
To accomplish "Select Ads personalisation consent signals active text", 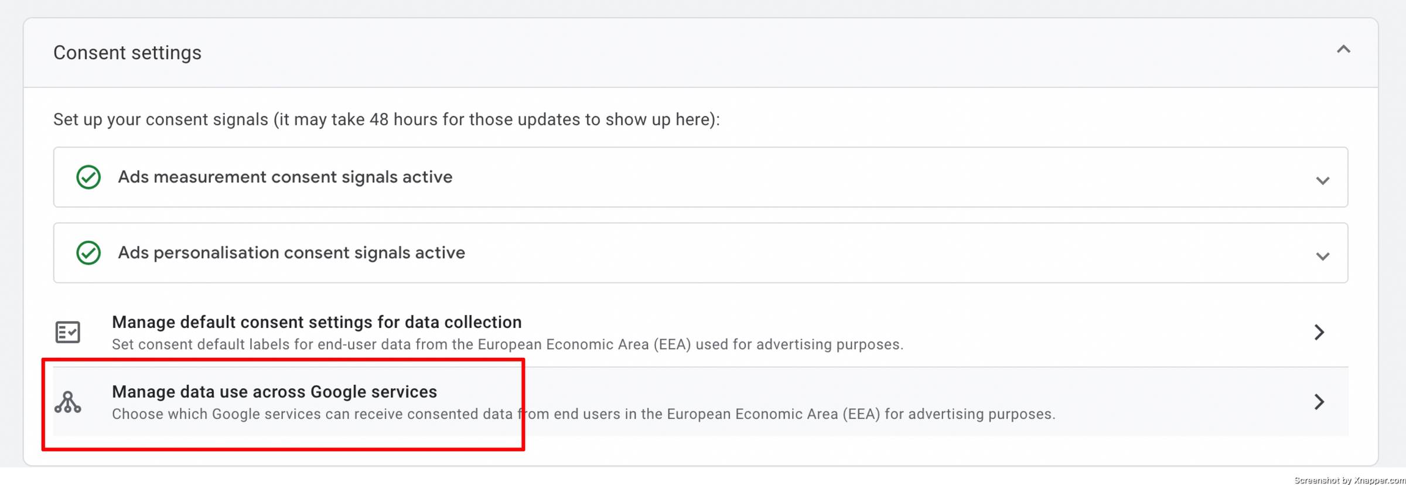I will (291, 252).
